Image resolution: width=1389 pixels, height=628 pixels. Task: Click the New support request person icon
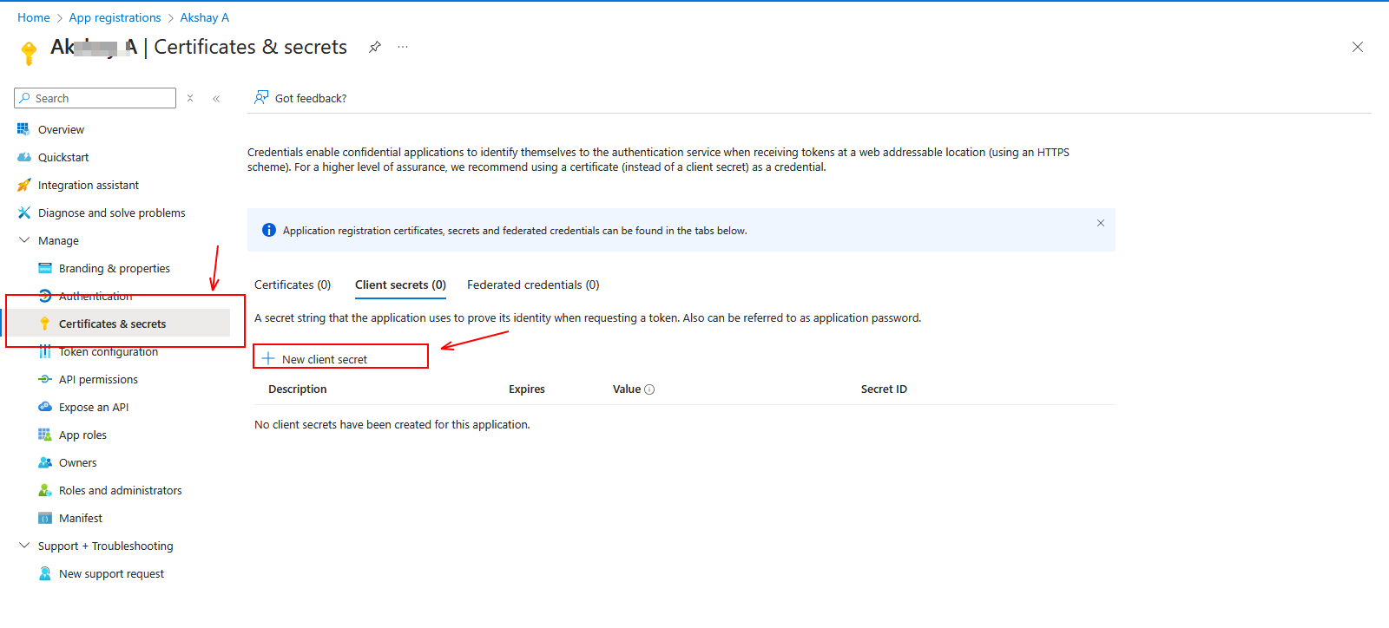pyautogui.click(x=45, y=573)
